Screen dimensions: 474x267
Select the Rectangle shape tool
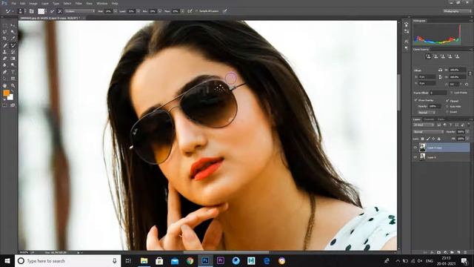[13, 79]
